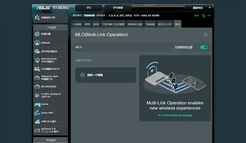The width and height of the screenshot is (246, 143).
Task: Open AiProtection shield icon
Action: pyautogui.click(x=37, y=60)
